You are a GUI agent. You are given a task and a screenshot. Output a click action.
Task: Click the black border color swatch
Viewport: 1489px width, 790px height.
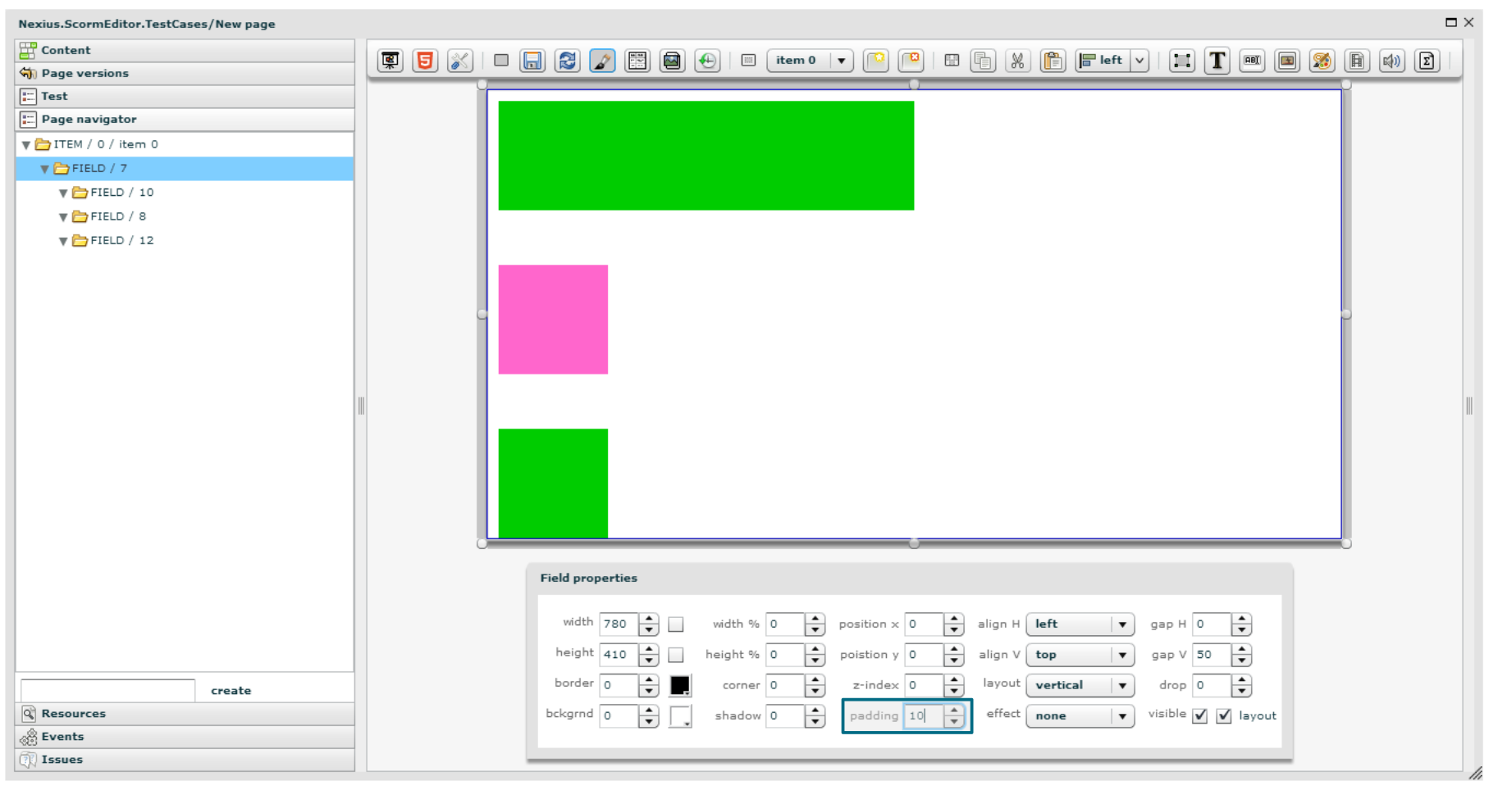pyautogui.click(x=680, y=685)
